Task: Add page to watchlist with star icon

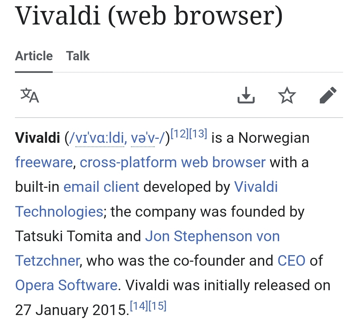Action: [287, 95]
